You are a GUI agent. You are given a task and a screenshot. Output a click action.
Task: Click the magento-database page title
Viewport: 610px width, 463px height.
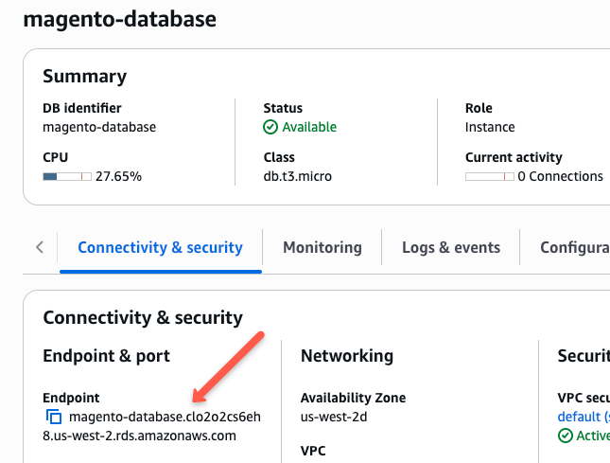[x=120, y=20]
